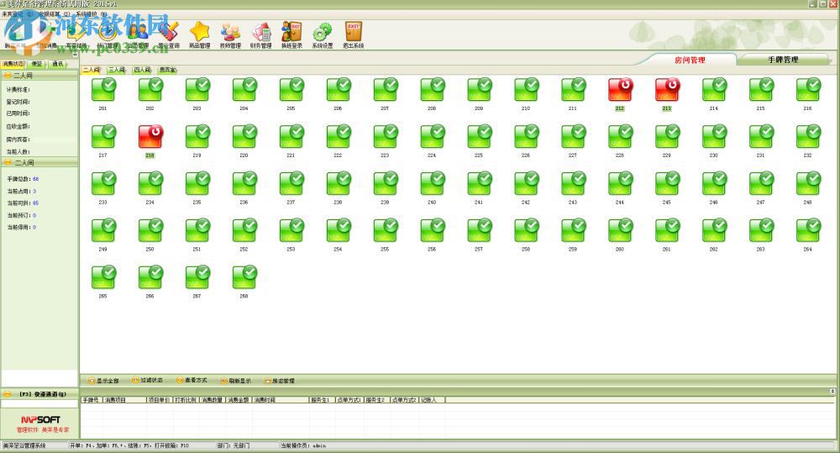Click 记账人 column header
The image size is (840, 453).
432,400
